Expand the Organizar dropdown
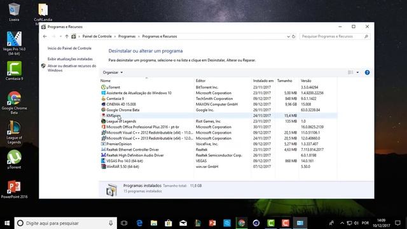This screenshot has height=229, width=407. pos(113,73)
